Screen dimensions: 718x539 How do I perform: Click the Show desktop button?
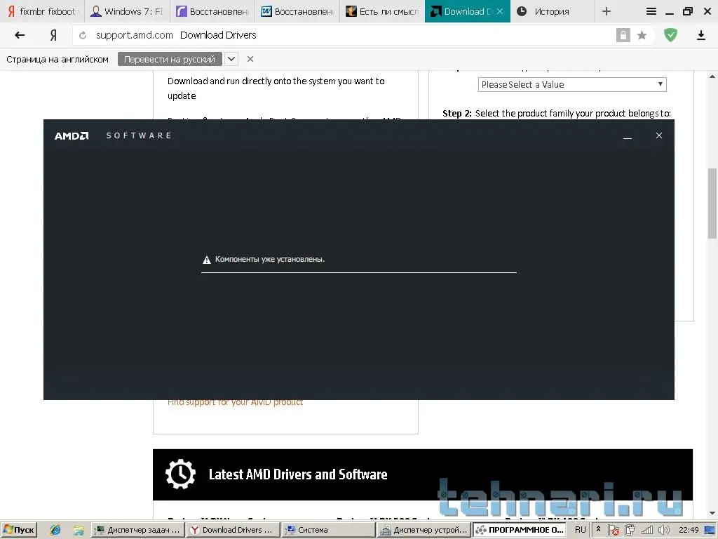(710, 531)
